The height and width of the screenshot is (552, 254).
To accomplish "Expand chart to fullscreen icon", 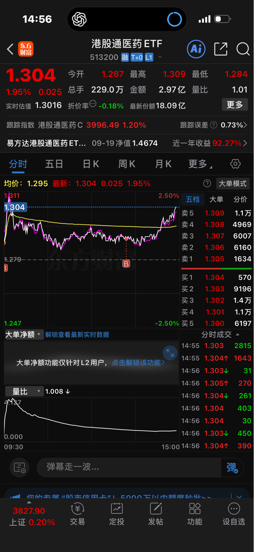I will [170, 353].
